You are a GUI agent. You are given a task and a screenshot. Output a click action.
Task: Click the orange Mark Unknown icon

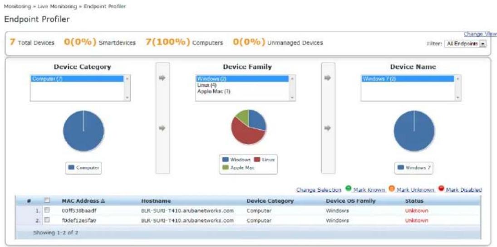pyautogui.click(x=391, y=189)
